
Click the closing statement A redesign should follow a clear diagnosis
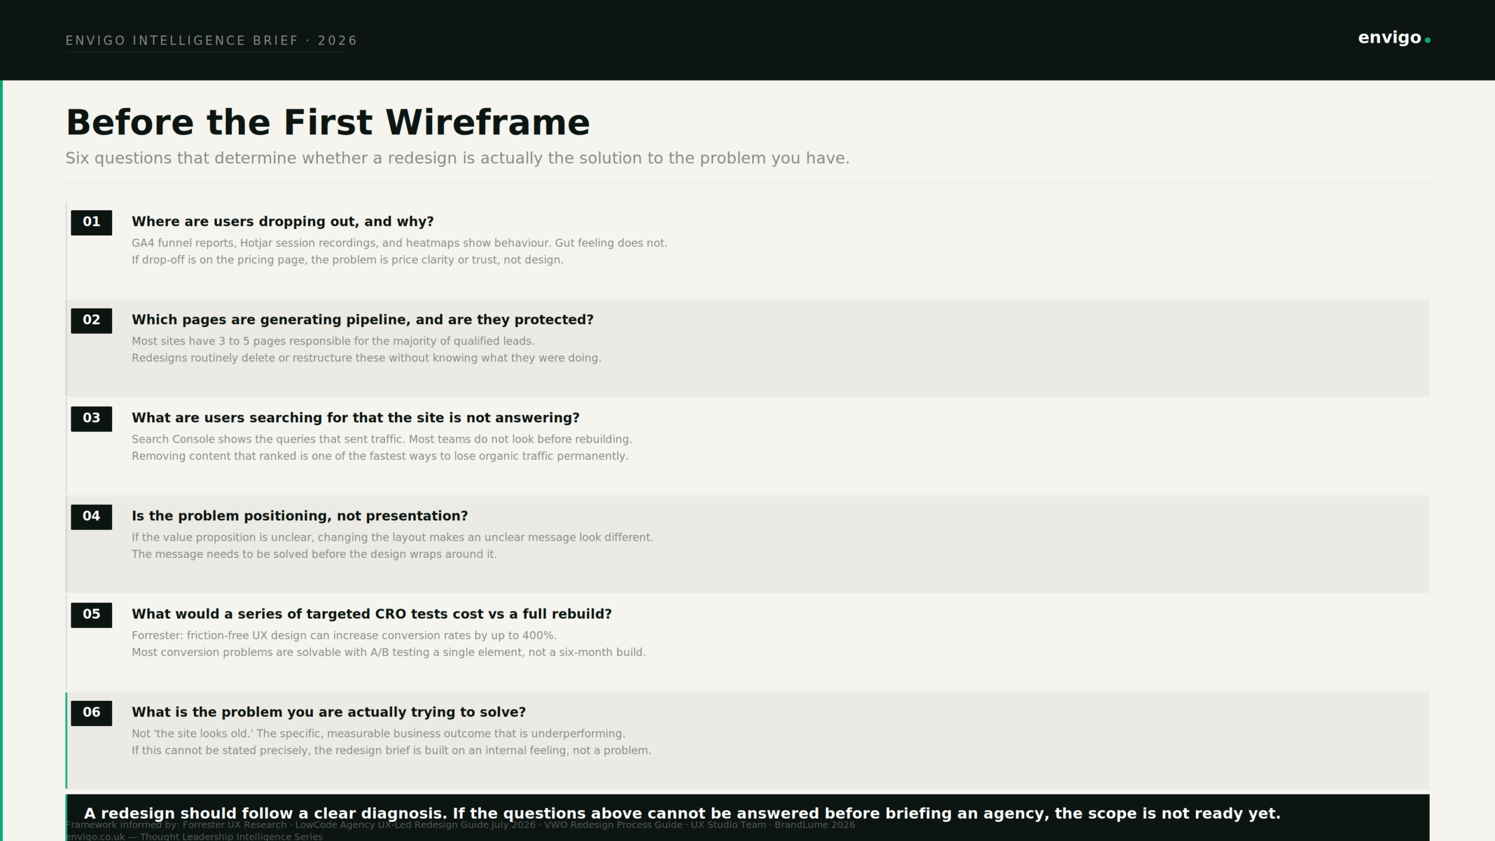pos(682,814)
